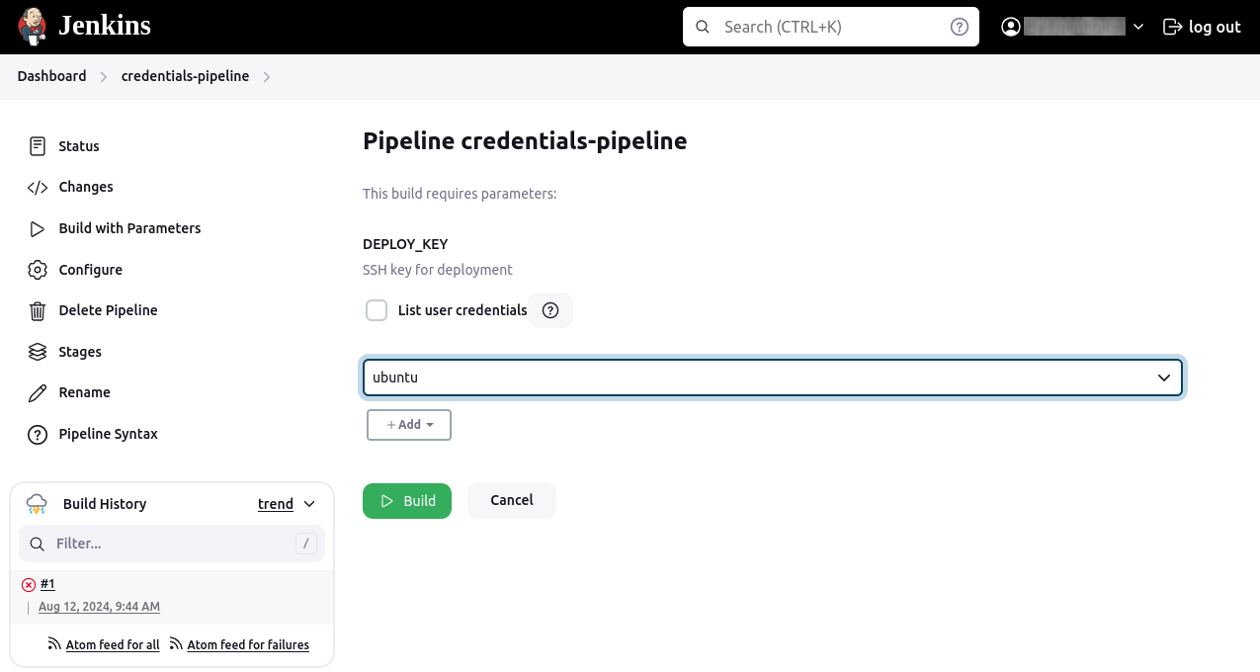Open the build trend link
1260x672 pixels.
point(276,504)
